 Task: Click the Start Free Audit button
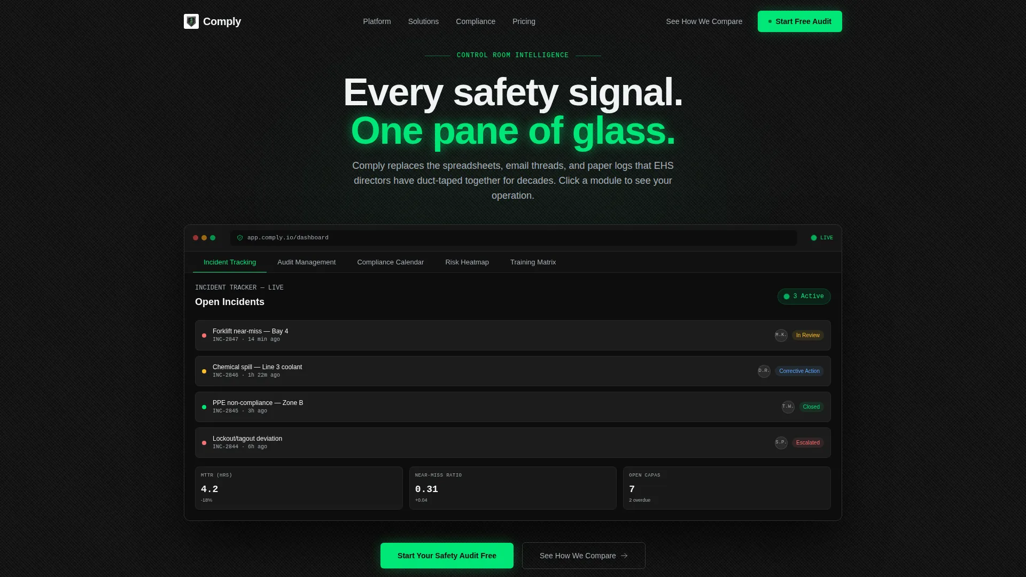(799, 21)
